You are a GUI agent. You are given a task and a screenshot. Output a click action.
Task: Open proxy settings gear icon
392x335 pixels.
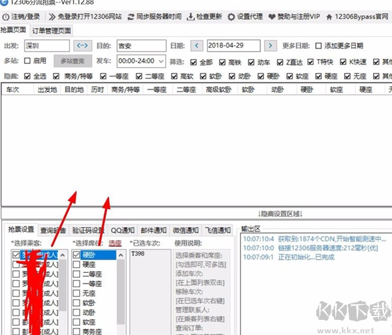231,17
